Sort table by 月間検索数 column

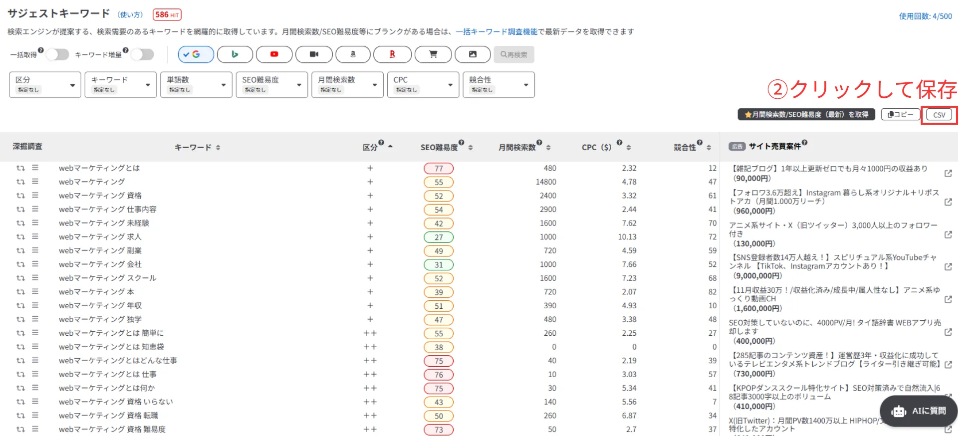[x=548, y=148]
